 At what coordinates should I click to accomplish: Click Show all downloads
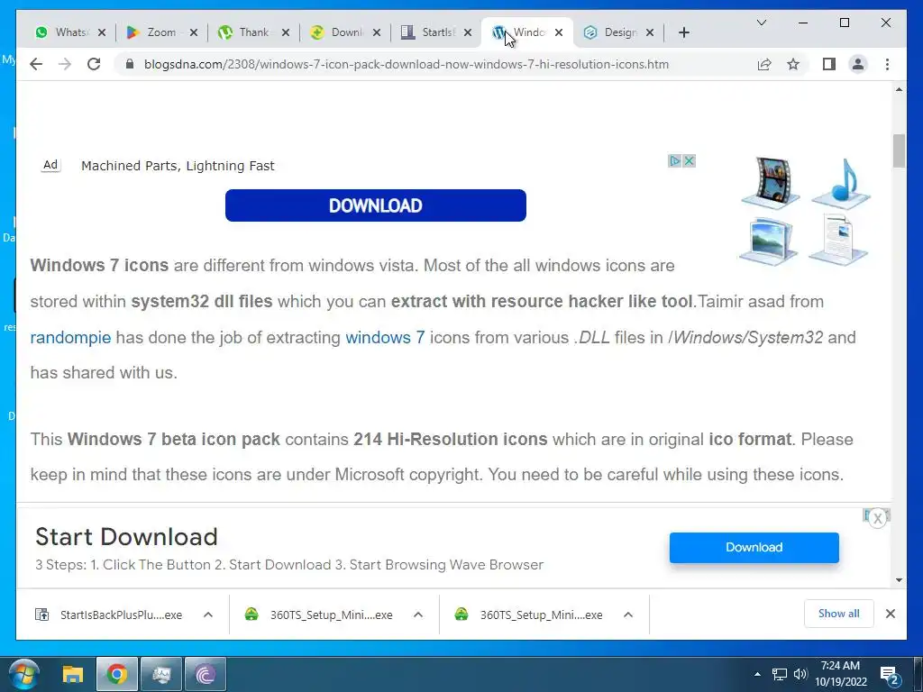(839, 614)
